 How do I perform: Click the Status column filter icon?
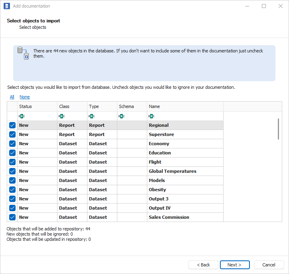[22, 116]
